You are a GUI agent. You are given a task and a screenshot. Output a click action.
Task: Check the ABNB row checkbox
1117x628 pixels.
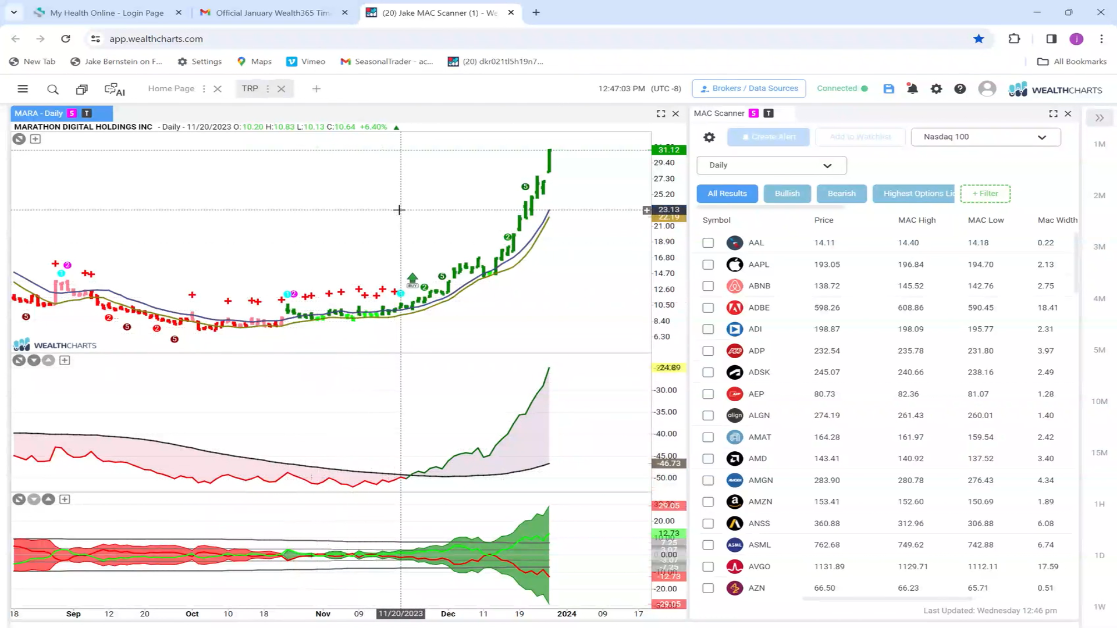click(708, 286)
